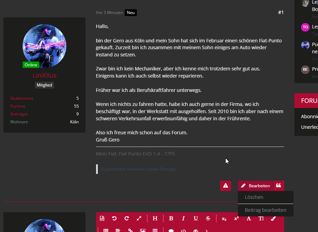Open the font size dropdown
This screenshot has width=318, height=232.
click(x=261, y=219)
